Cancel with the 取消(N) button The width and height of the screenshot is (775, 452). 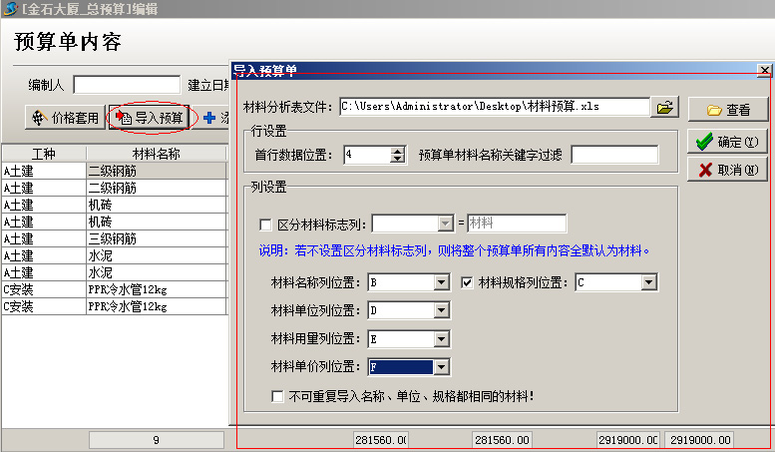727,170
